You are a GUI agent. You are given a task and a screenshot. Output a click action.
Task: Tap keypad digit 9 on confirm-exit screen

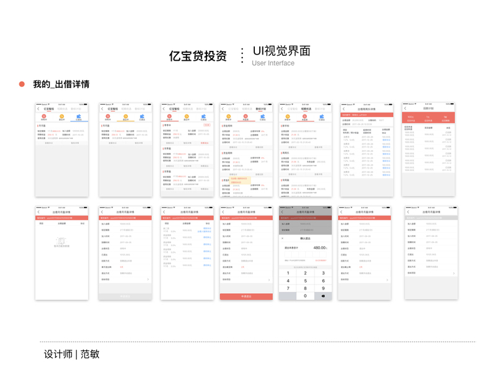(x=323, y=288)
